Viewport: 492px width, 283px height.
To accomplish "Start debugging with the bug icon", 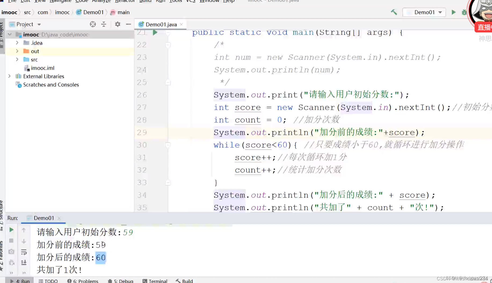I will pos(464,12).
